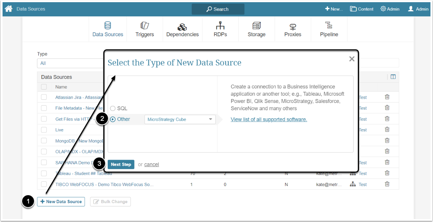Open the Proxies section
The height and width of the screenshot is (222, 433).
(293, 29)
